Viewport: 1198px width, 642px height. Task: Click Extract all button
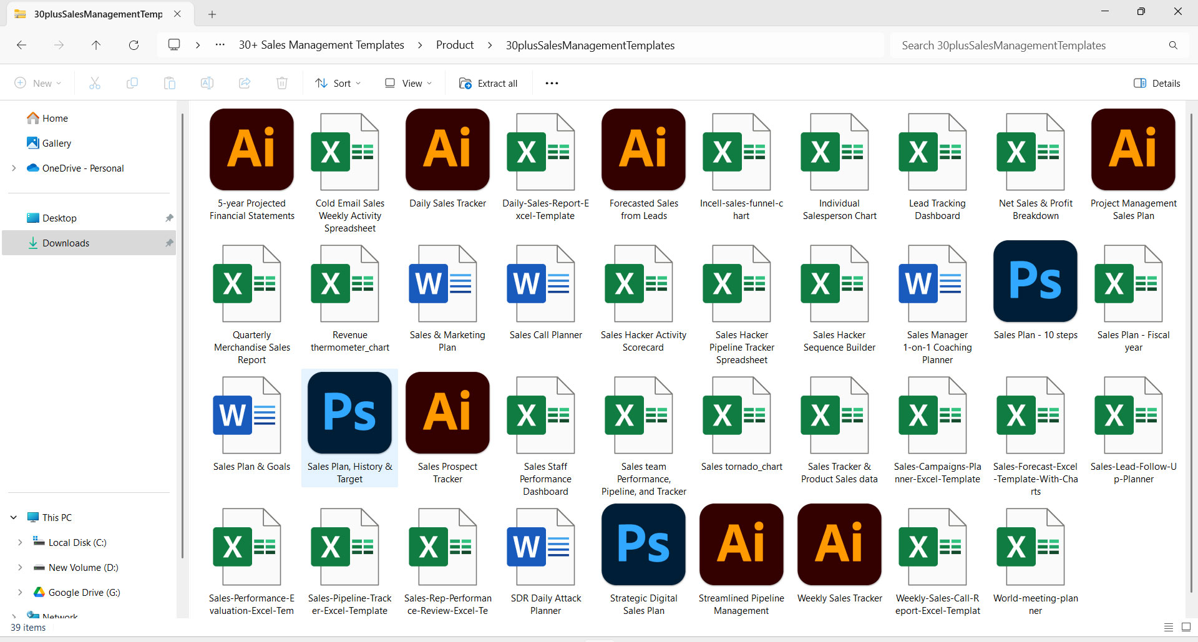pyautogui.click(x=489, y=83)
